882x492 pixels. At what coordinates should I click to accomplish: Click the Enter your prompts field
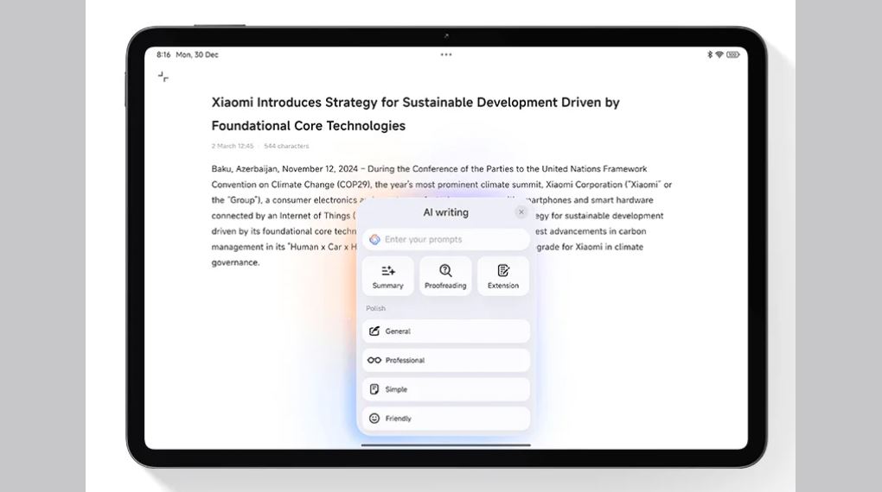tap(445, 239)
